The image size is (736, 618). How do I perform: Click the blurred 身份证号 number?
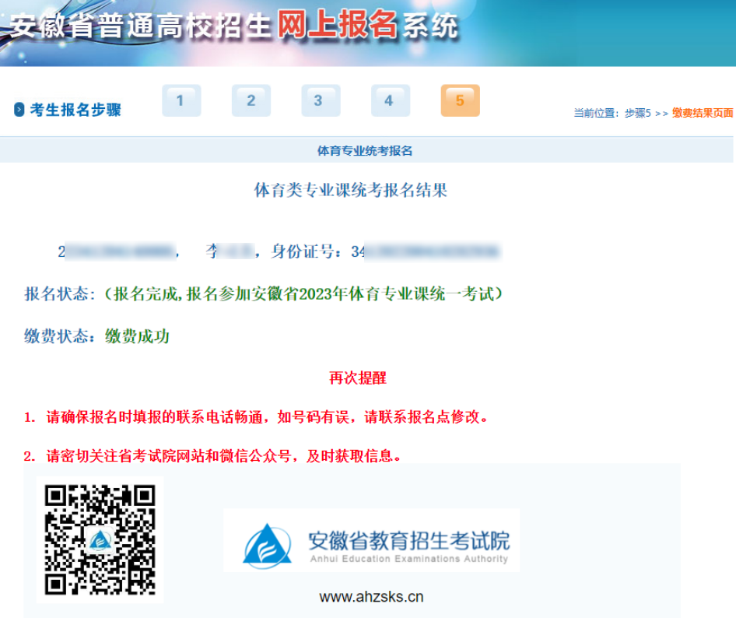[426, 251]
